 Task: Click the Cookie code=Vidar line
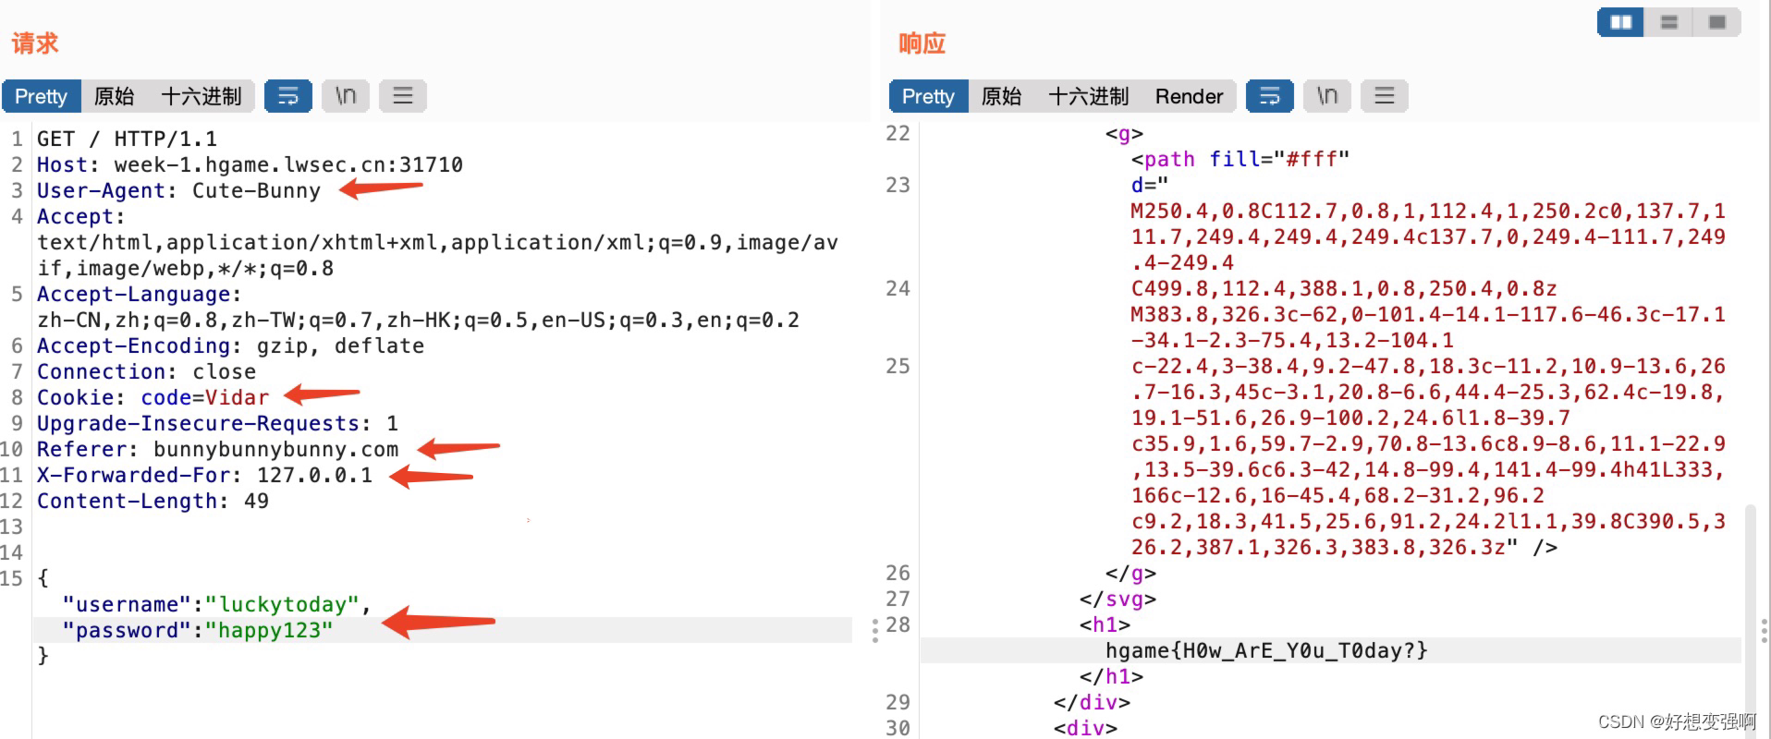point(153,398)
